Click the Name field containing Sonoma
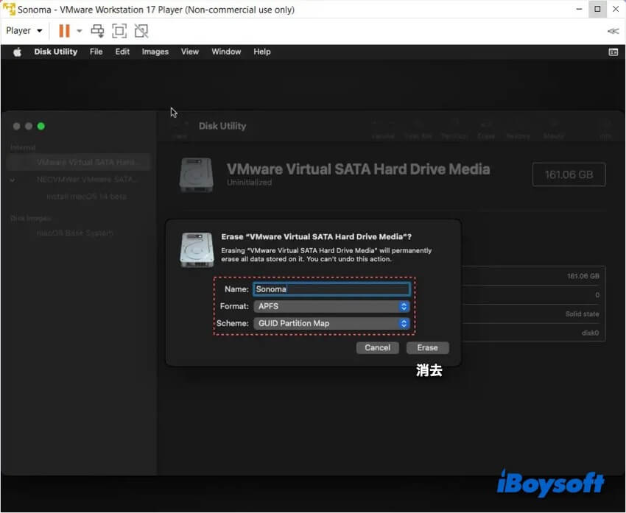This screenshot has height=513, width=626. [x=331, y=289]
